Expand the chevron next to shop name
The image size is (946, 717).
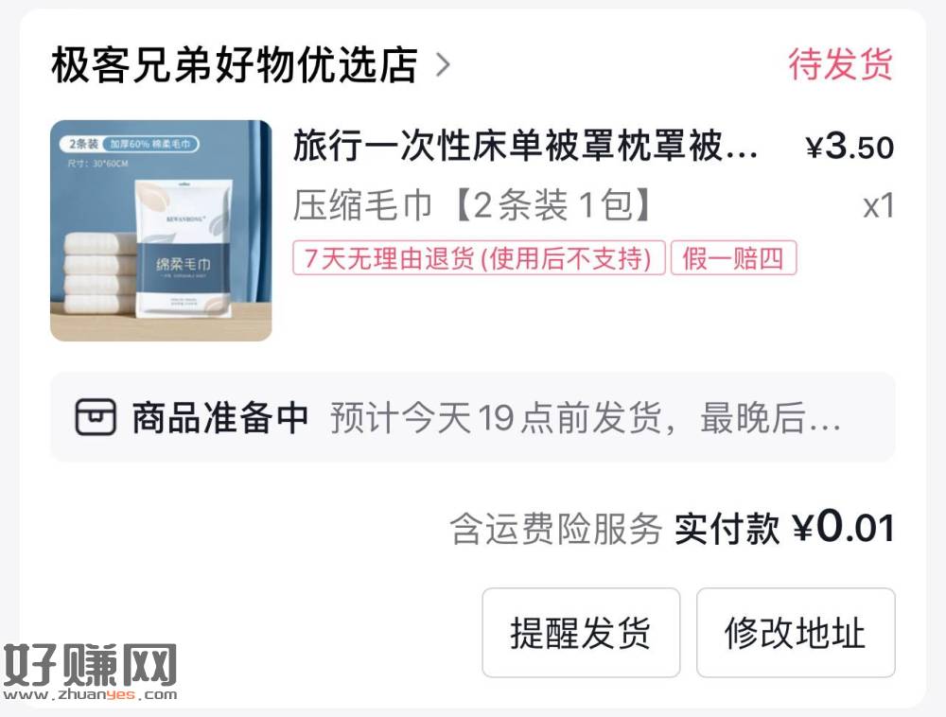(443, 65)
